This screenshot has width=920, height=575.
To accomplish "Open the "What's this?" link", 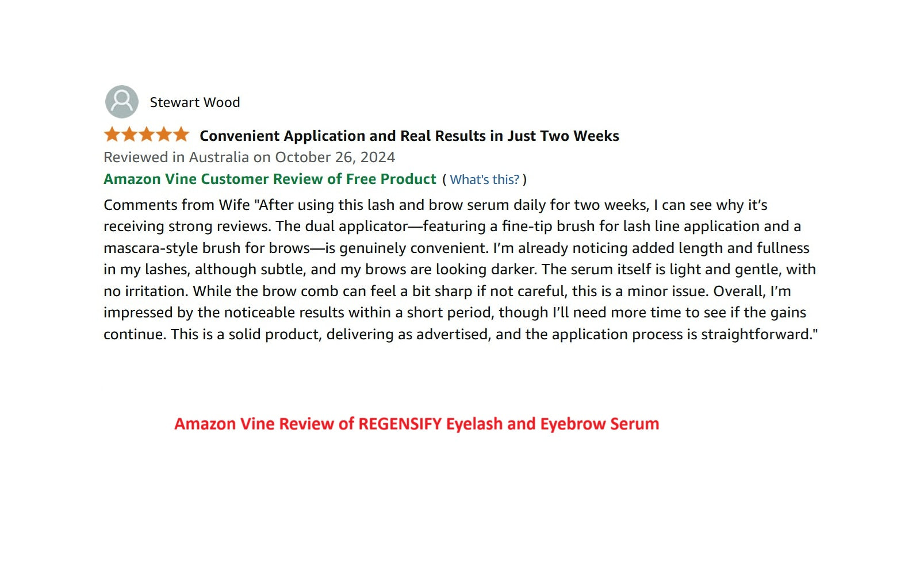I will pyautogui.click(x=484, y=179).
